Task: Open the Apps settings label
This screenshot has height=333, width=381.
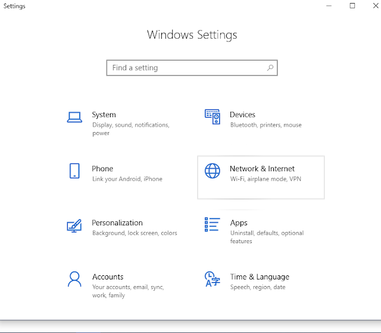Action: (x=239, y=223)
